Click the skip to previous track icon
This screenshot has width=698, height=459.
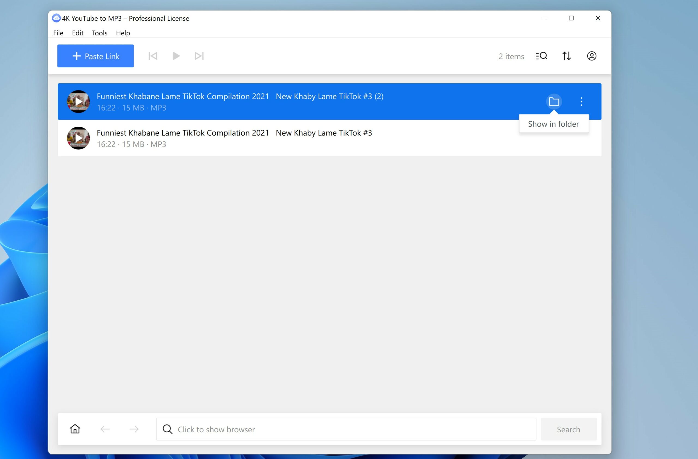click(x=152, y=56)
